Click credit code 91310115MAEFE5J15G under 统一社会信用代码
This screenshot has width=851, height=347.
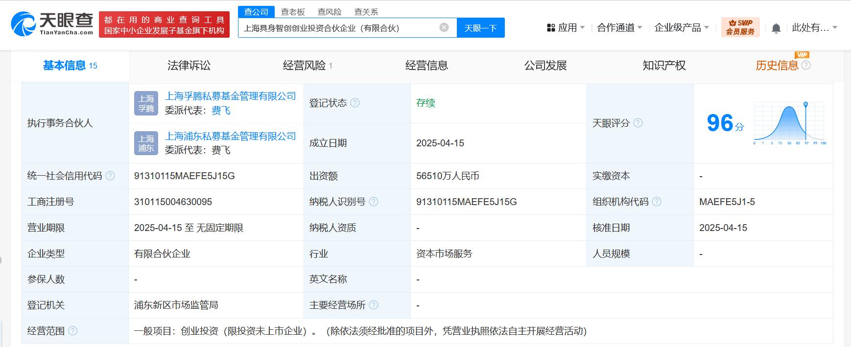coord(185,176)
